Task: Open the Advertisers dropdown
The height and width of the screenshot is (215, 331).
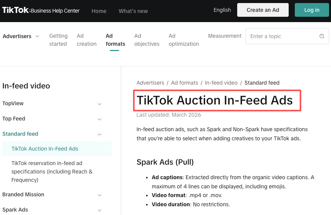Action: [x=21, y=36]
